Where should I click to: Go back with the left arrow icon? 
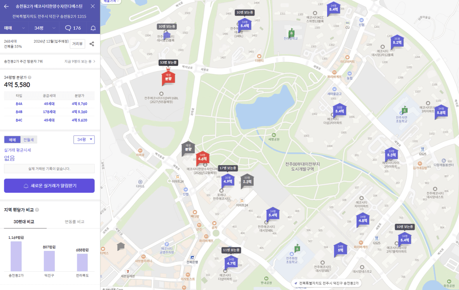[x=6, y=6]
